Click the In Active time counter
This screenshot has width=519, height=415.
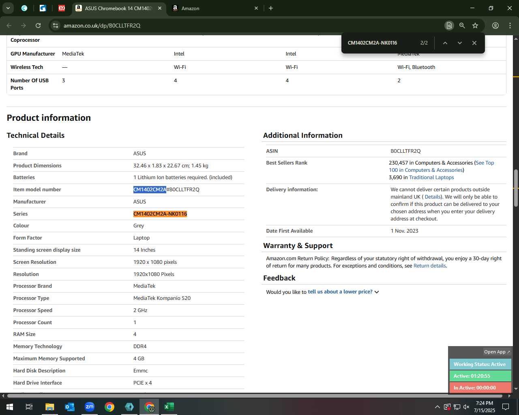coord(480,388)
